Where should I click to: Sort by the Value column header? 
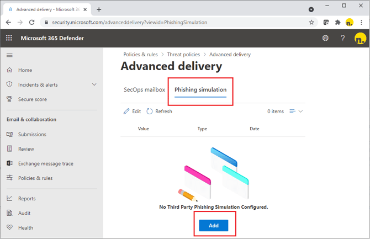(x=143, y=129)
